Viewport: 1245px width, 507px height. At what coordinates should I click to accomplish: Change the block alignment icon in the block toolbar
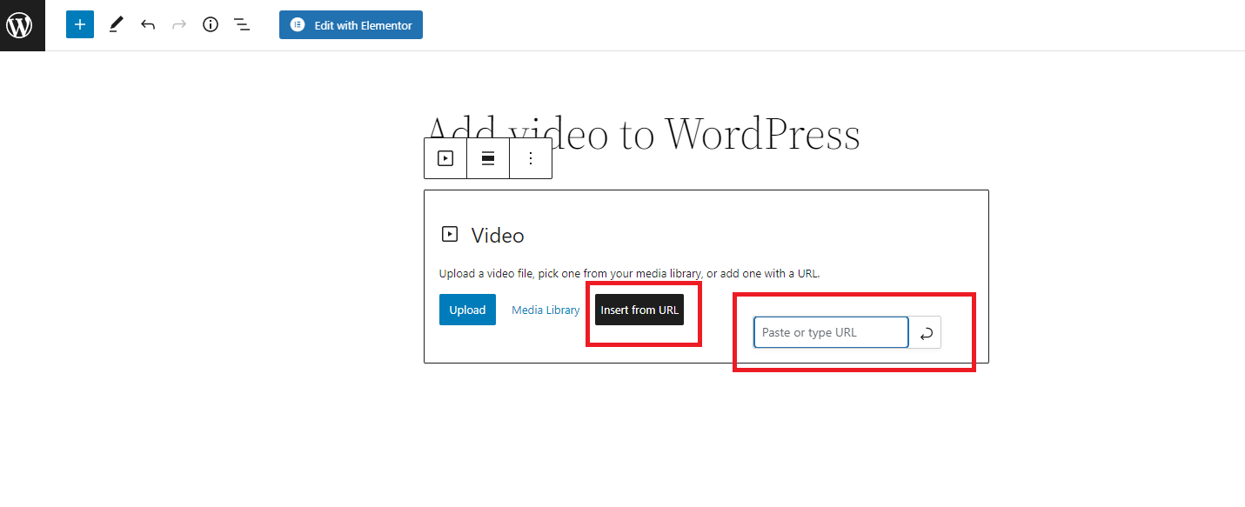[488, 158]
